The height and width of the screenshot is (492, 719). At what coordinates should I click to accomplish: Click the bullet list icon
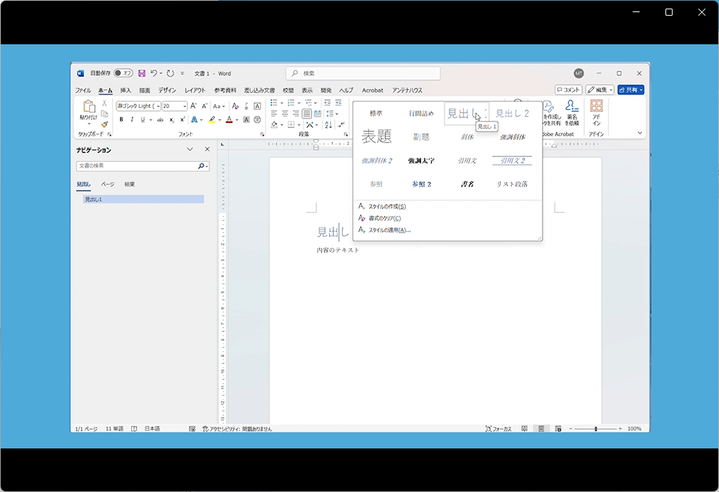pos(273,104)
